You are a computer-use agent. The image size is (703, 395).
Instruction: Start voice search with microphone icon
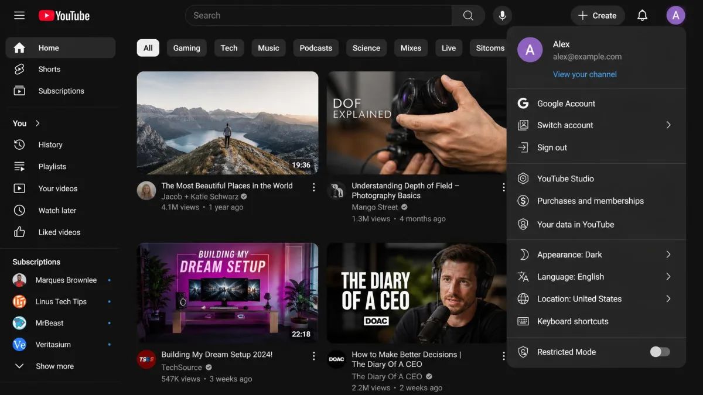(x=502, y=16)
